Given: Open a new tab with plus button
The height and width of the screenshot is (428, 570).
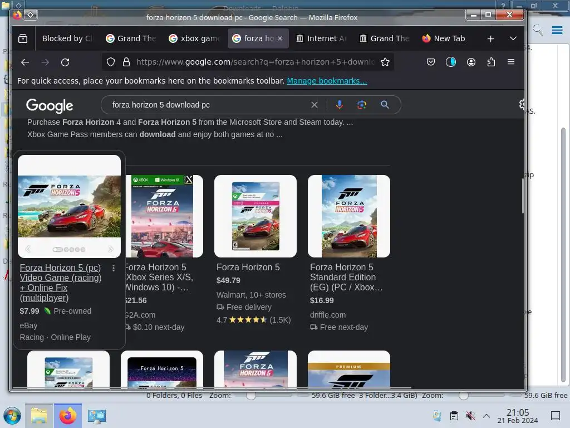Looking at the screenshot, I should point(490,38).
